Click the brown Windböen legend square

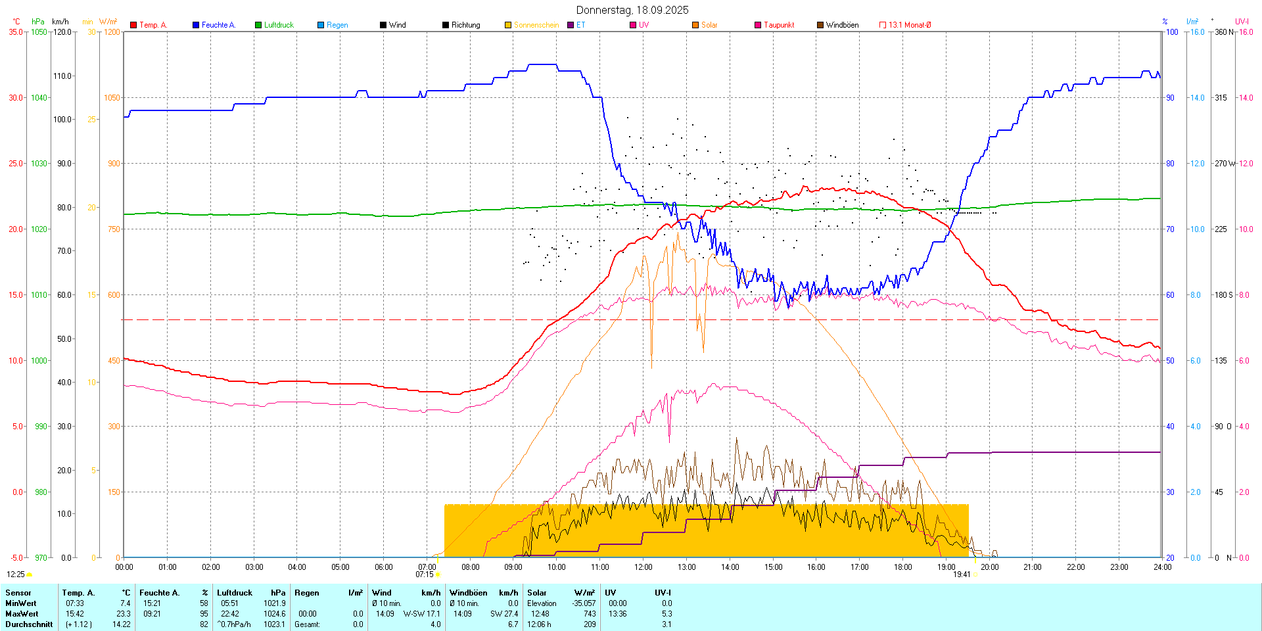pos(820,25)
